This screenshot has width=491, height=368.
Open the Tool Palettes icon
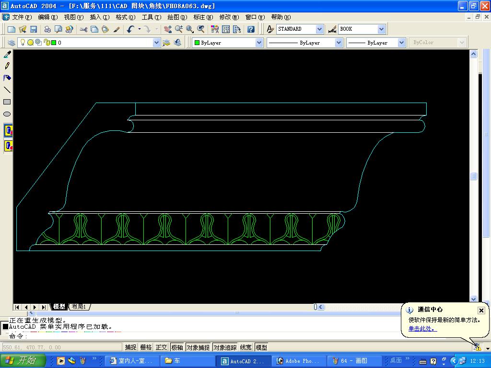pyautogui.click(x=237, y=29)
